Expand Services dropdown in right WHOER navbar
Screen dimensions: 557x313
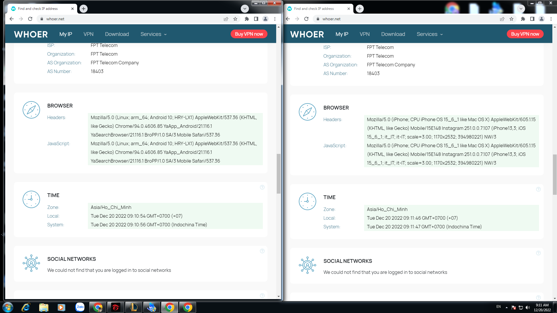click(430, 34)
